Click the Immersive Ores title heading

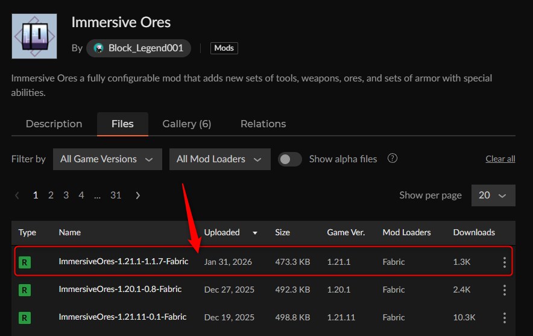pyautogui.click(x=121, y=22)
